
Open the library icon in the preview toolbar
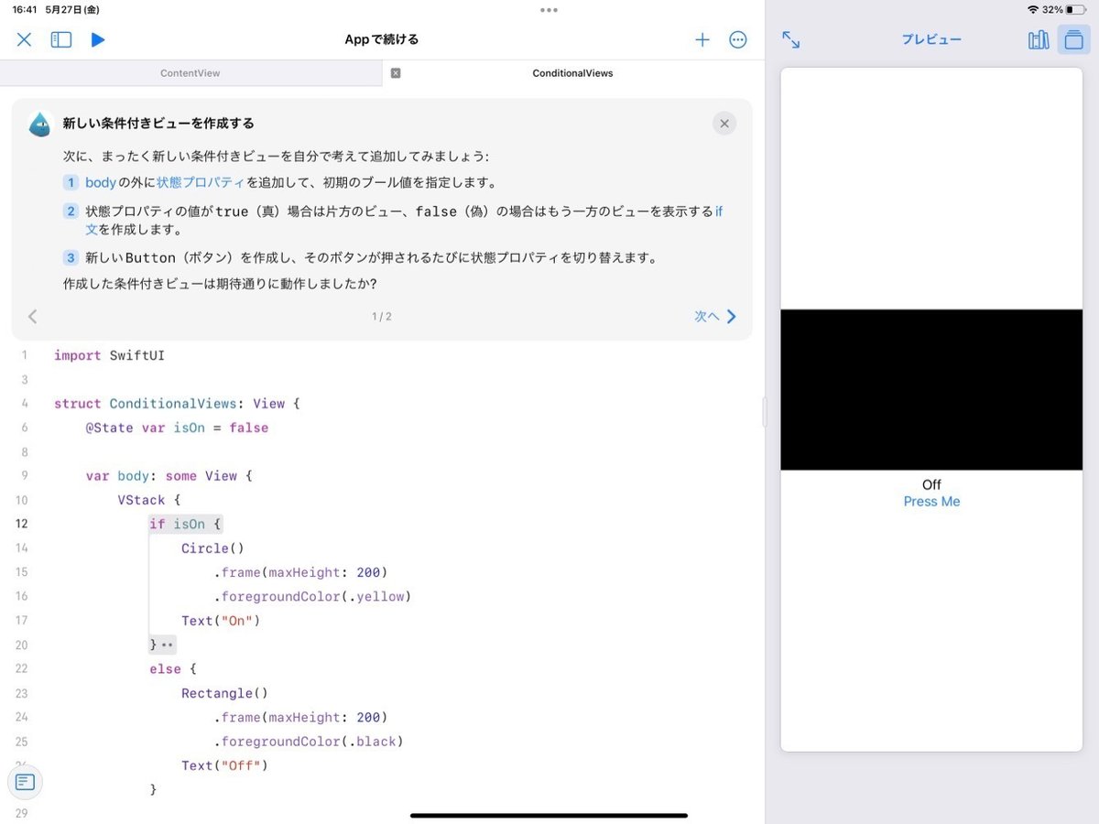pos(1039,39)
